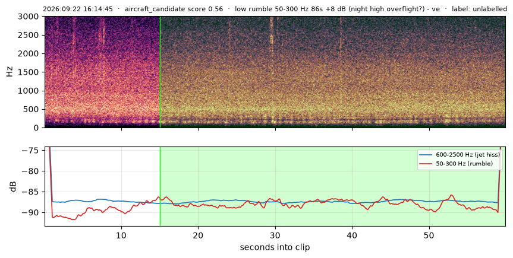
Task: Click the 30 seconds tick label
Action: [275, 235]
